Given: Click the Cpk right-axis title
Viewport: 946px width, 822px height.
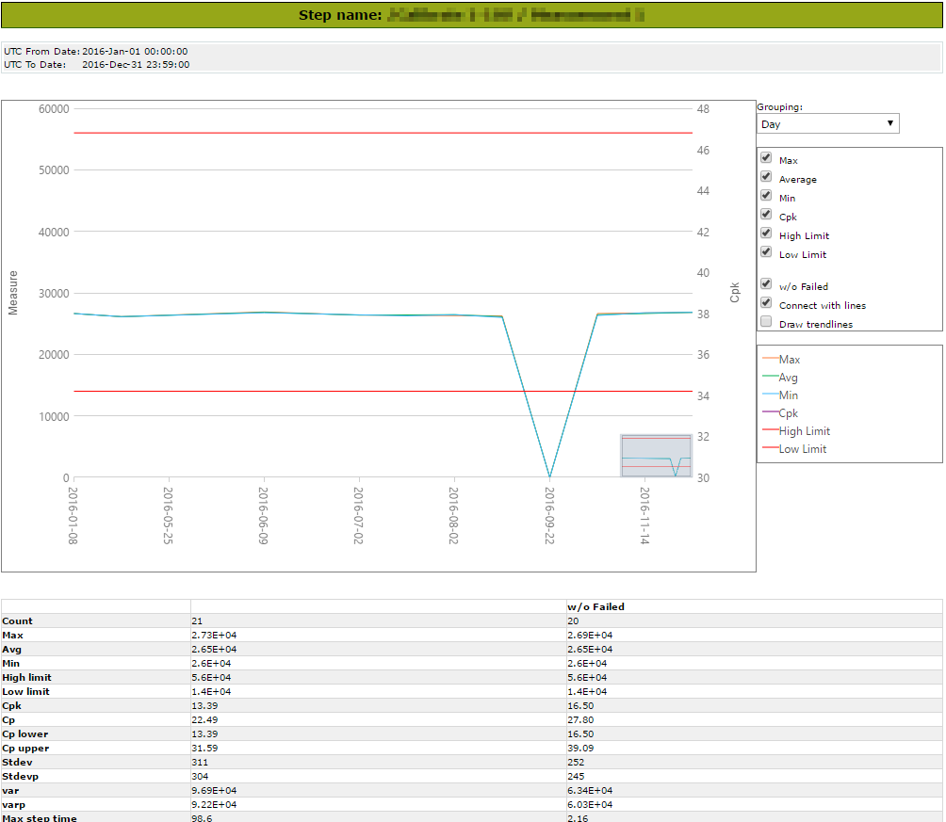Looking at the screenshot, I should (734, 293).
